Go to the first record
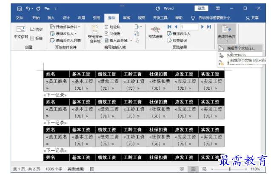The height and width of the screenshot is (174, 271). pos(169,27)
